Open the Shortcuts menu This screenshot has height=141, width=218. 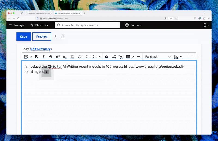point(39,25)
